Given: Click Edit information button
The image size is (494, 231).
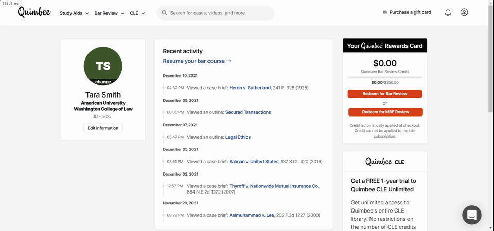Looking at the screenshot, I should (x=103, y=128).
